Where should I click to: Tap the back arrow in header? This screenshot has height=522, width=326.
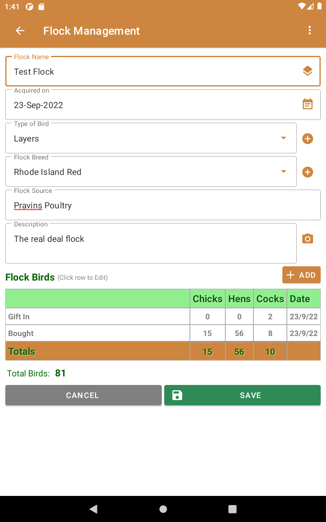click(20, 31)
